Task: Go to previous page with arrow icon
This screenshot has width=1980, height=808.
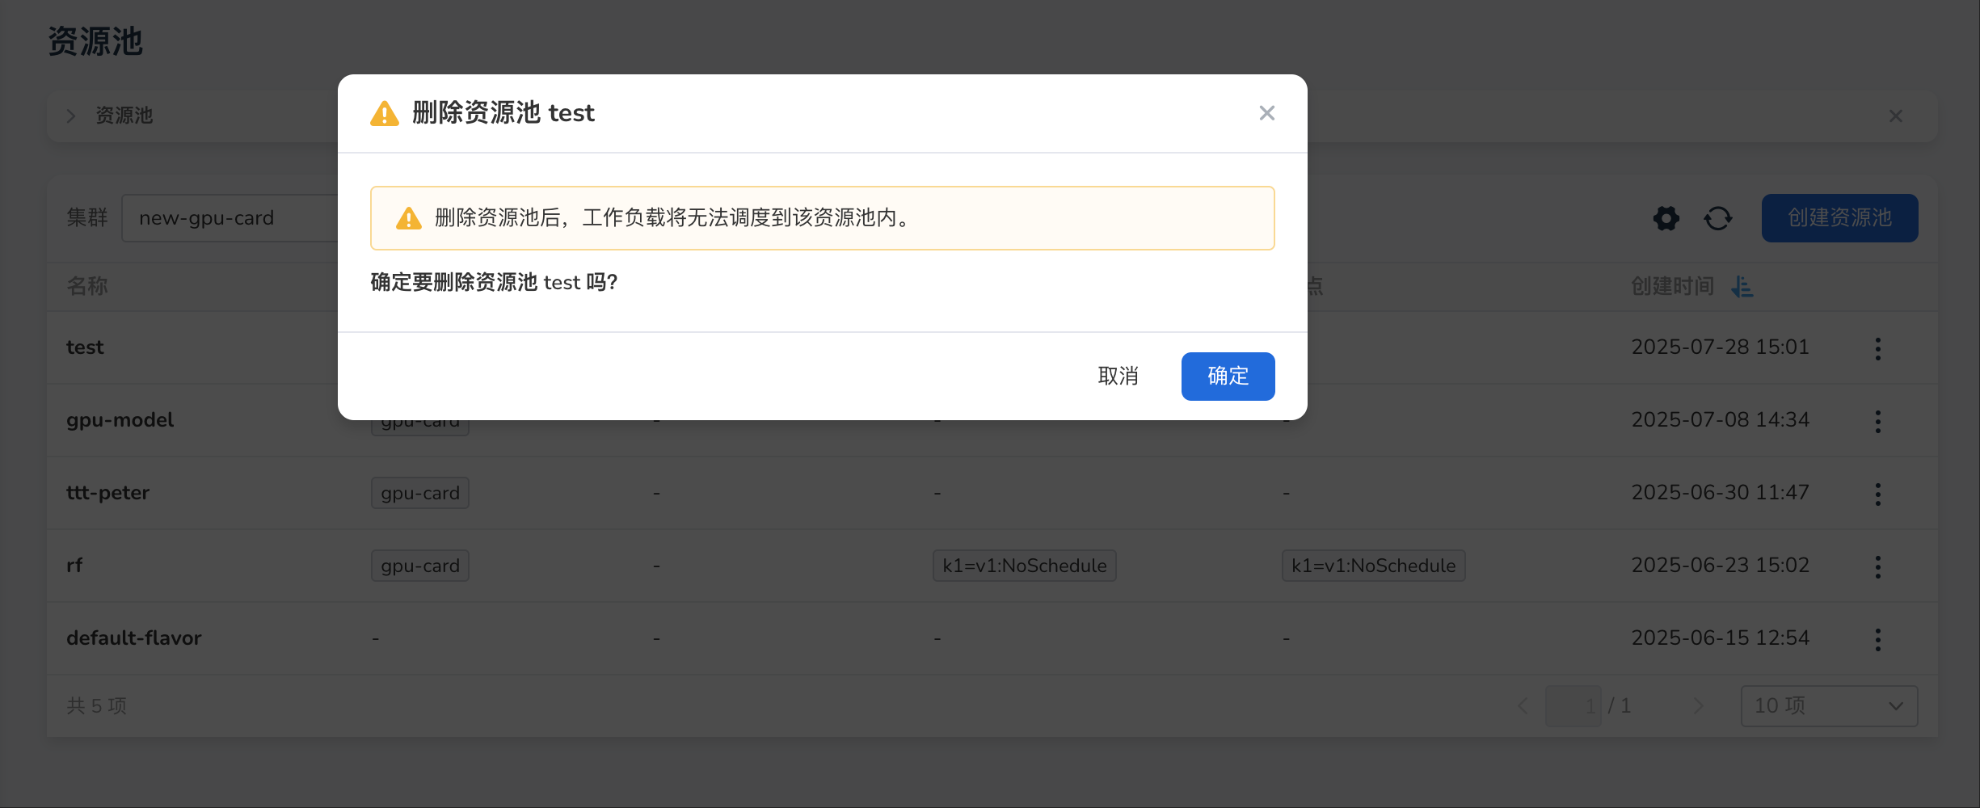Action: (x=1523, y=705)
